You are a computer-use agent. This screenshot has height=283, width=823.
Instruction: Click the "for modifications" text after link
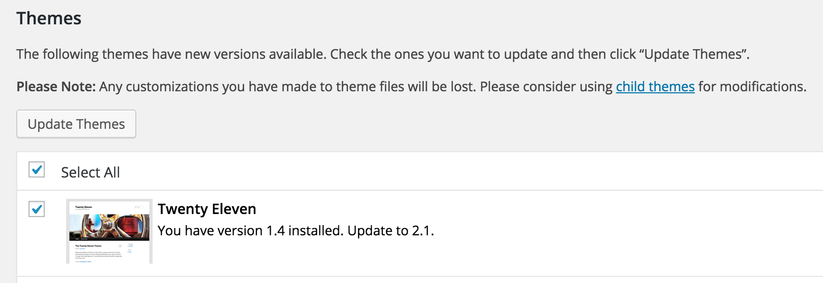tap(752, 87)
